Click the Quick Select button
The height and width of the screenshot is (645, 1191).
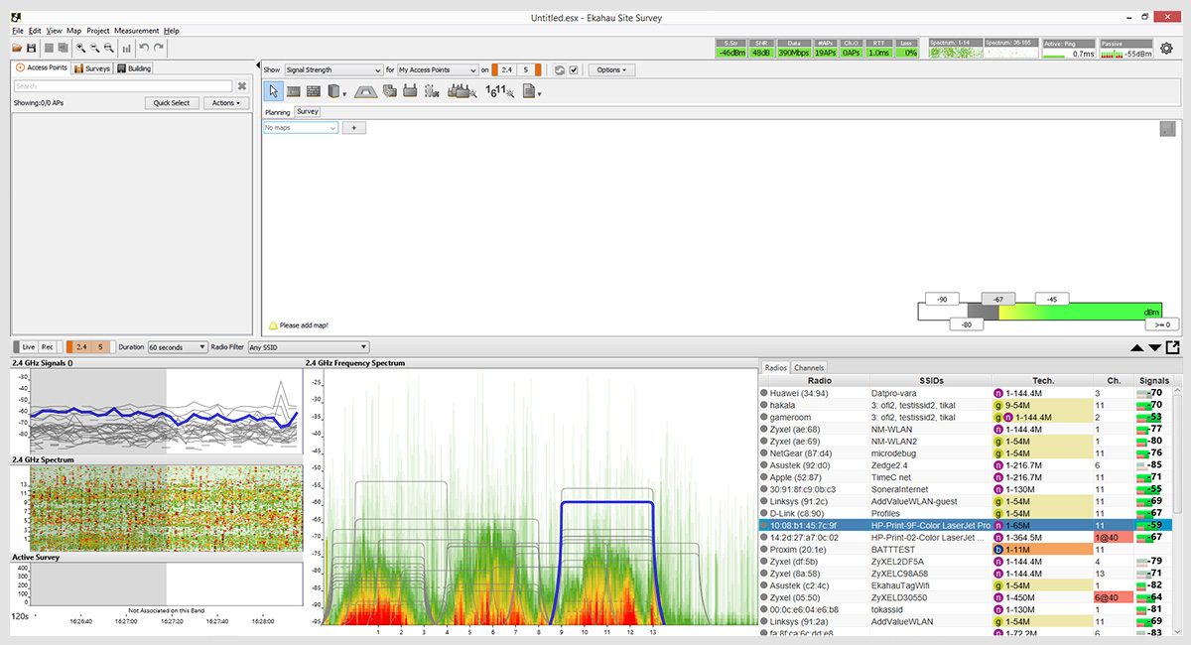tap(172, 103)
